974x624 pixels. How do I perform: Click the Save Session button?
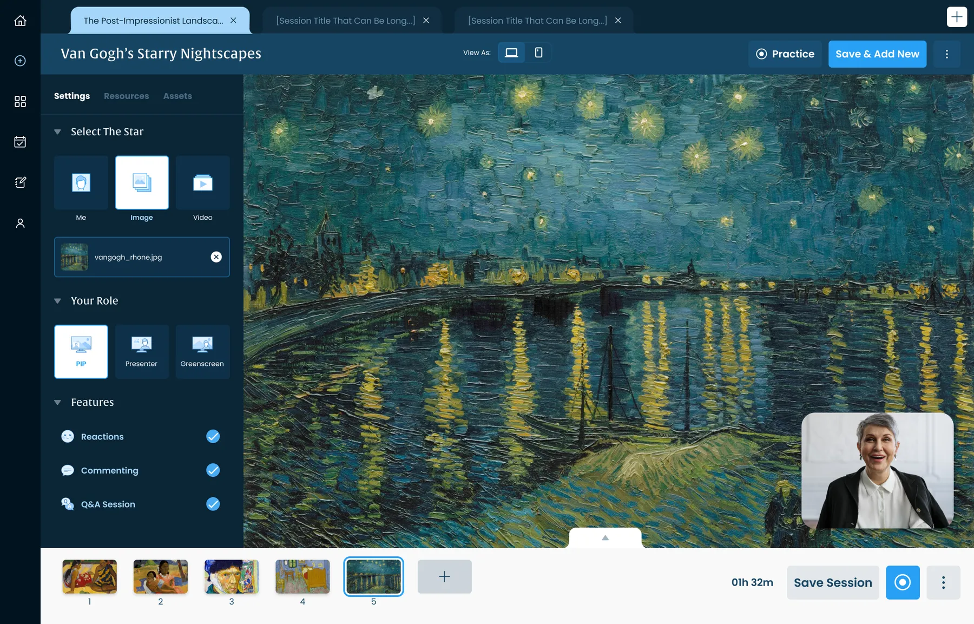833,582
